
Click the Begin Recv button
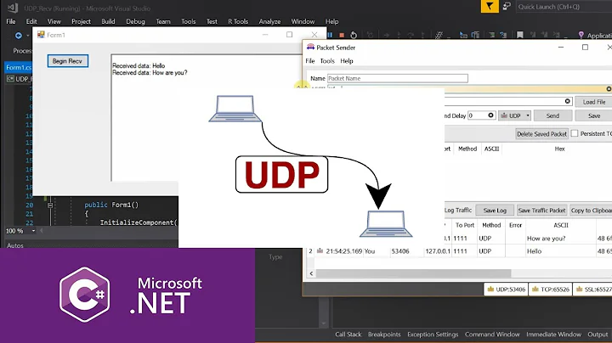(65, 61)
